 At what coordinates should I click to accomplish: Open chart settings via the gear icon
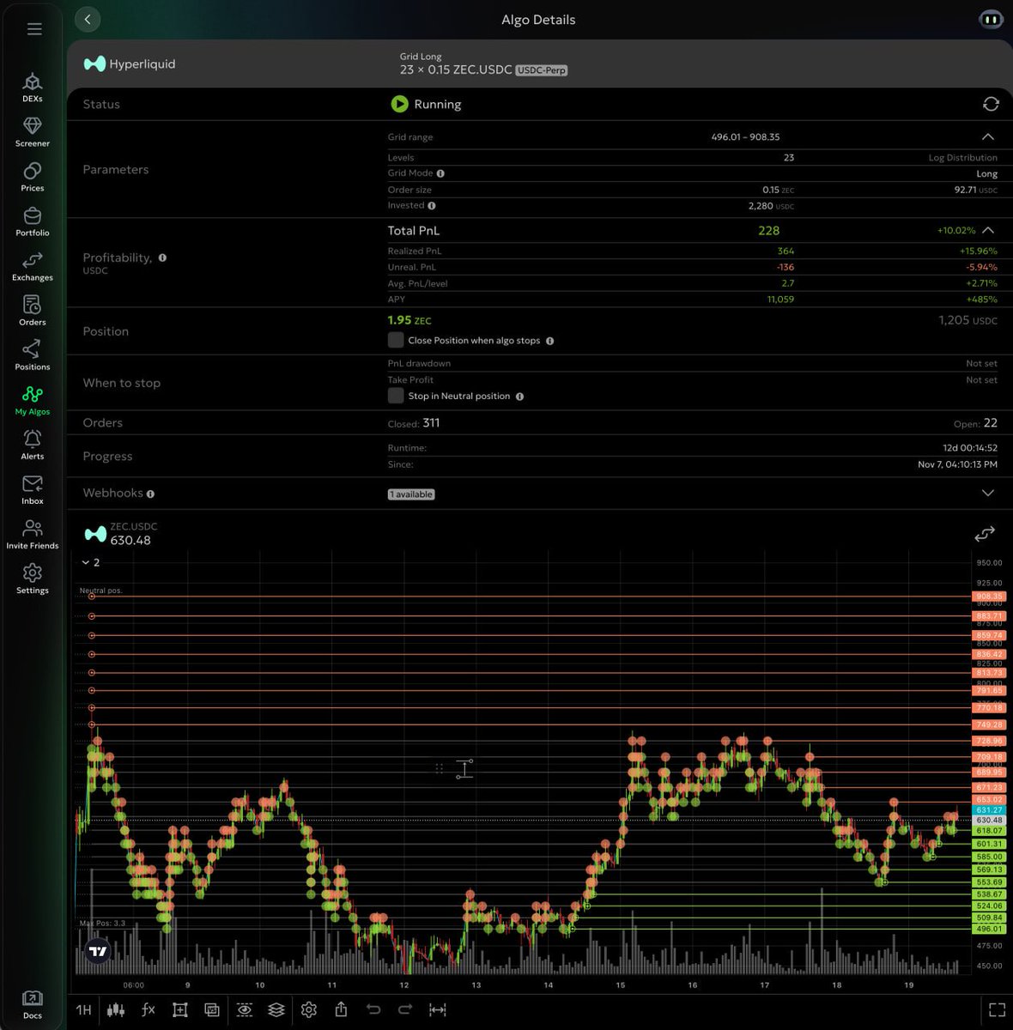point(309,1010)
